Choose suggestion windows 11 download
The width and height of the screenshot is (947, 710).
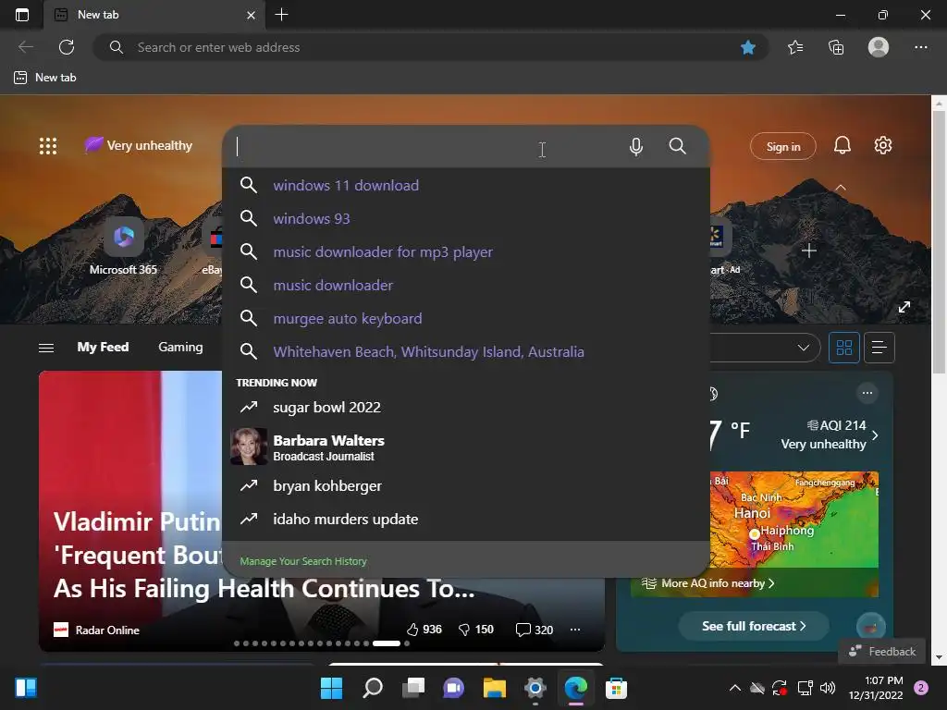coord(466,185)
